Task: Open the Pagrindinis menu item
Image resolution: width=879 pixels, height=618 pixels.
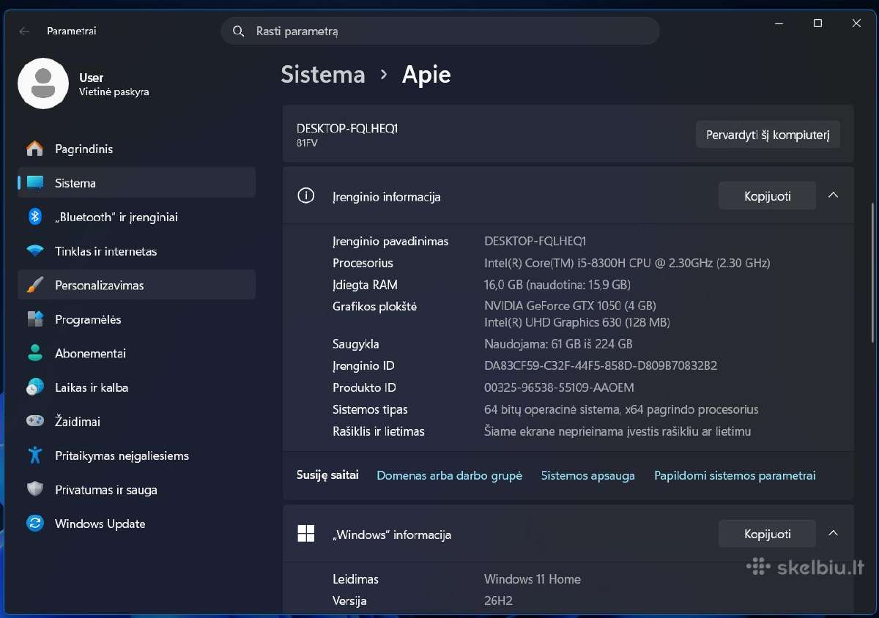Action: point(136,149)
